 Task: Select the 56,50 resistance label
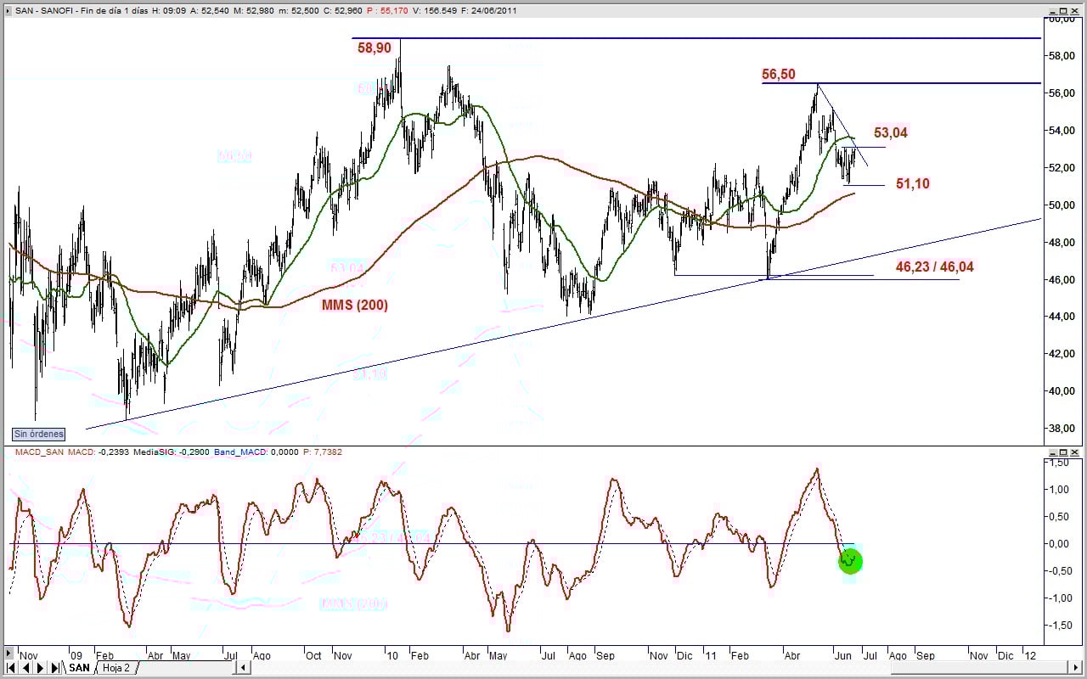(779, 75)
